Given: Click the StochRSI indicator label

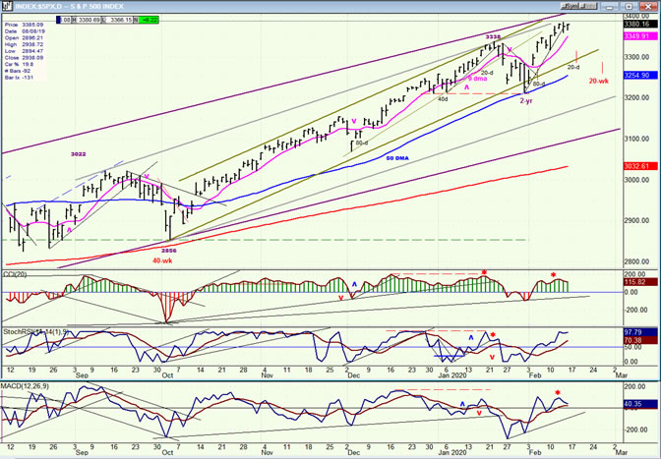Looking at the screenshot, I should (35, 332).
